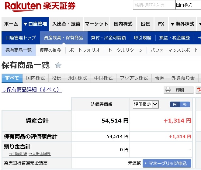This screenshot has height=170, width=201.
Task: Click the 保有商品の評価額合計 label
Action: tap(30, 137)
